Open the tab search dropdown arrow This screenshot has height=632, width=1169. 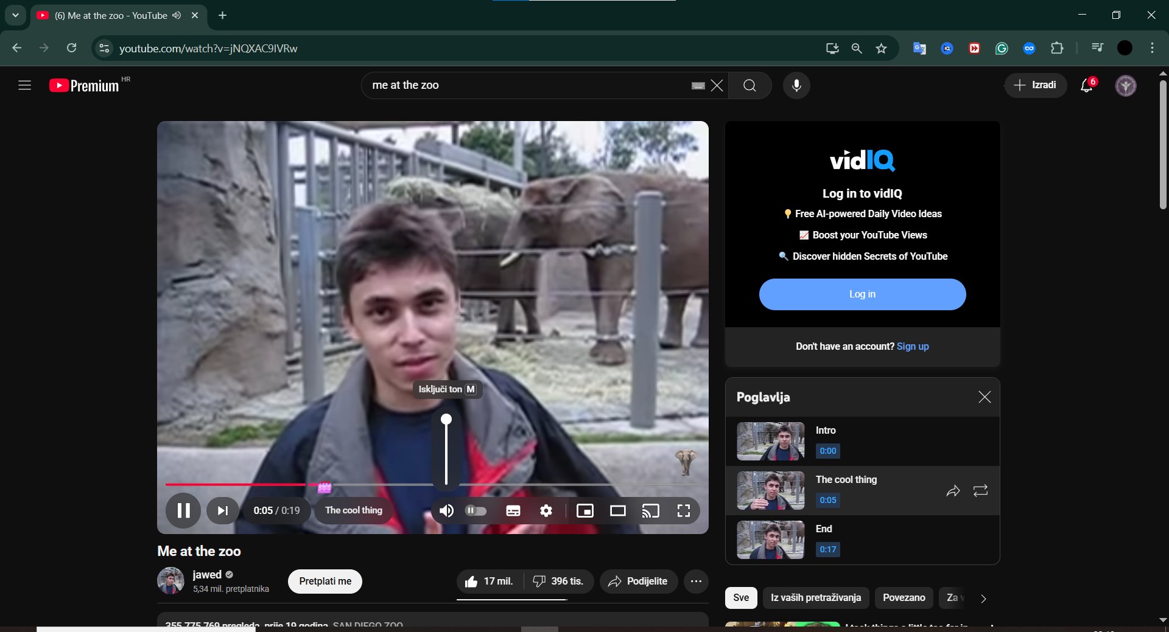pyautogui.click(x=15, y=15)
